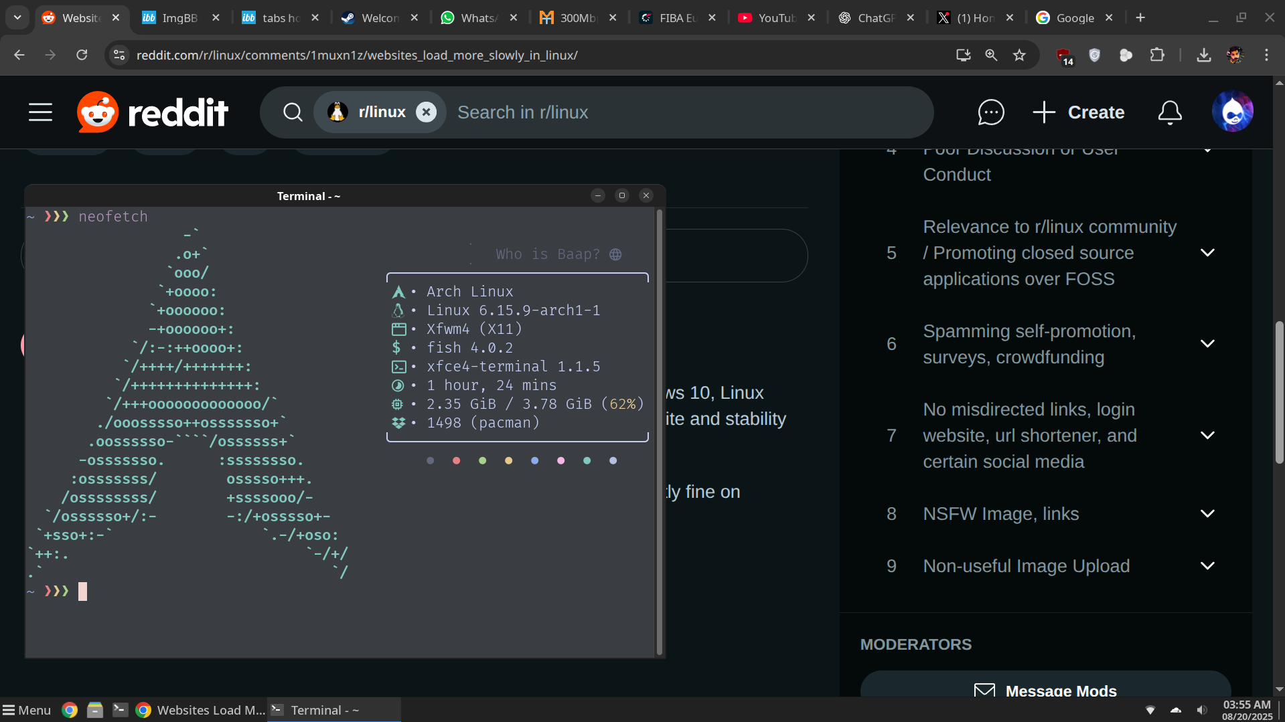Open a new browser tab

(x=1140, y=18)
